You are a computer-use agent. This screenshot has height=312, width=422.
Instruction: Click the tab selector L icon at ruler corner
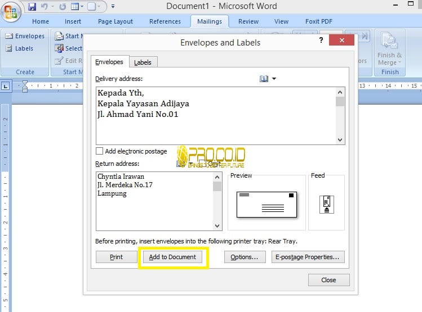click(6, 86)
